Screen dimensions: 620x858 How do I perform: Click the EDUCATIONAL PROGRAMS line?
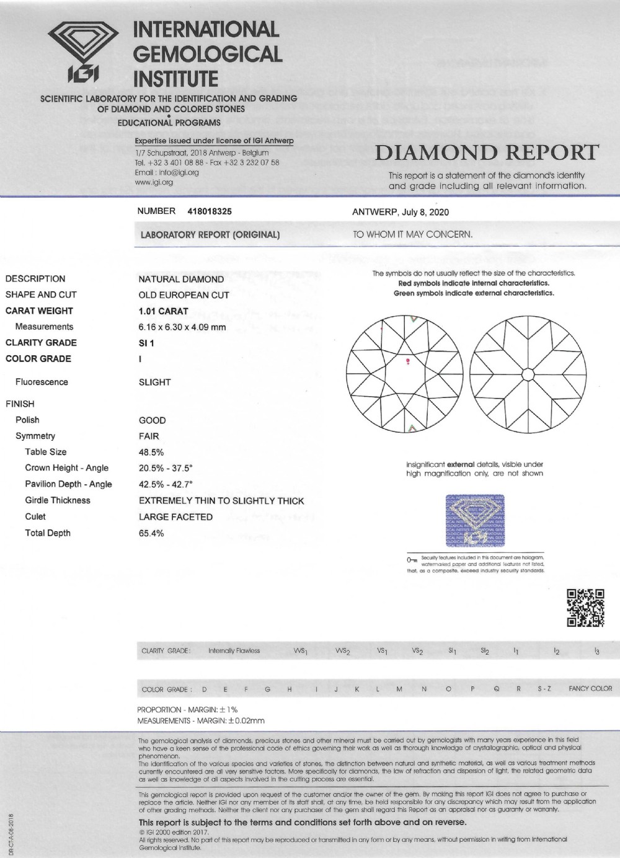pos(169,123)
